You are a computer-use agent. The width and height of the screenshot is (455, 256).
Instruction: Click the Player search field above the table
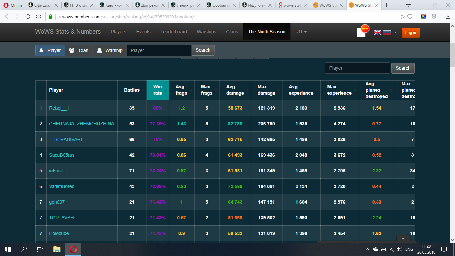coord(357,68)
